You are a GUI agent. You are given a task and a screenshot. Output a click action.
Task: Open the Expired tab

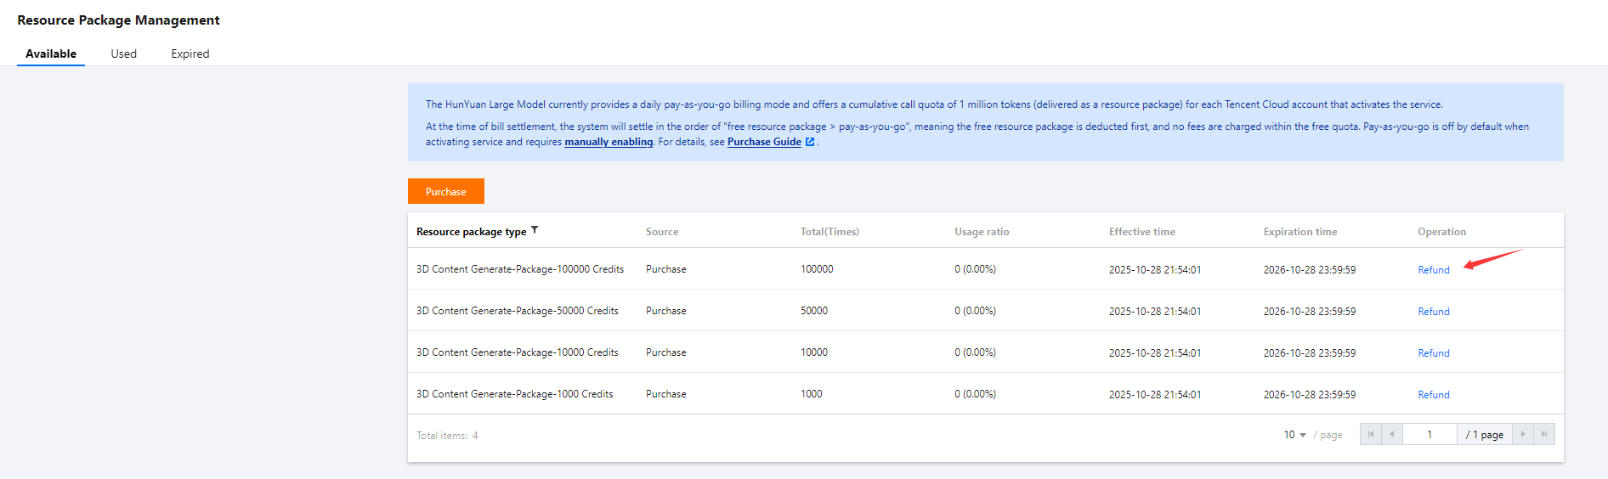click(x=190, y=54)
